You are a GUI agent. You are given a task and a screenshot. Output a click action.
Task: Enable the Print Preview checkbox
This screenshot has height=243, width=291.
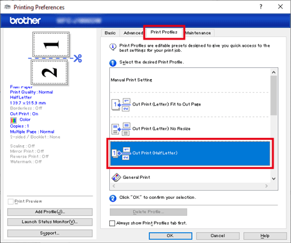[10, 202]
